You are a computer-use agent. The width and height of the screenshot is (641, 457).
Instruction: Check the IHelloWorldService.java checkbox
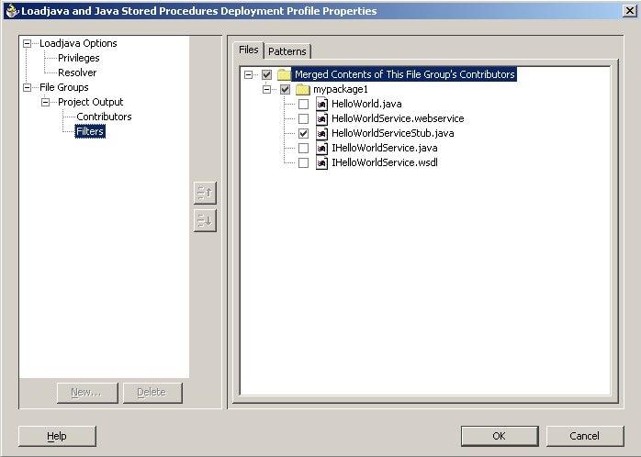click(x=303, y=149)
